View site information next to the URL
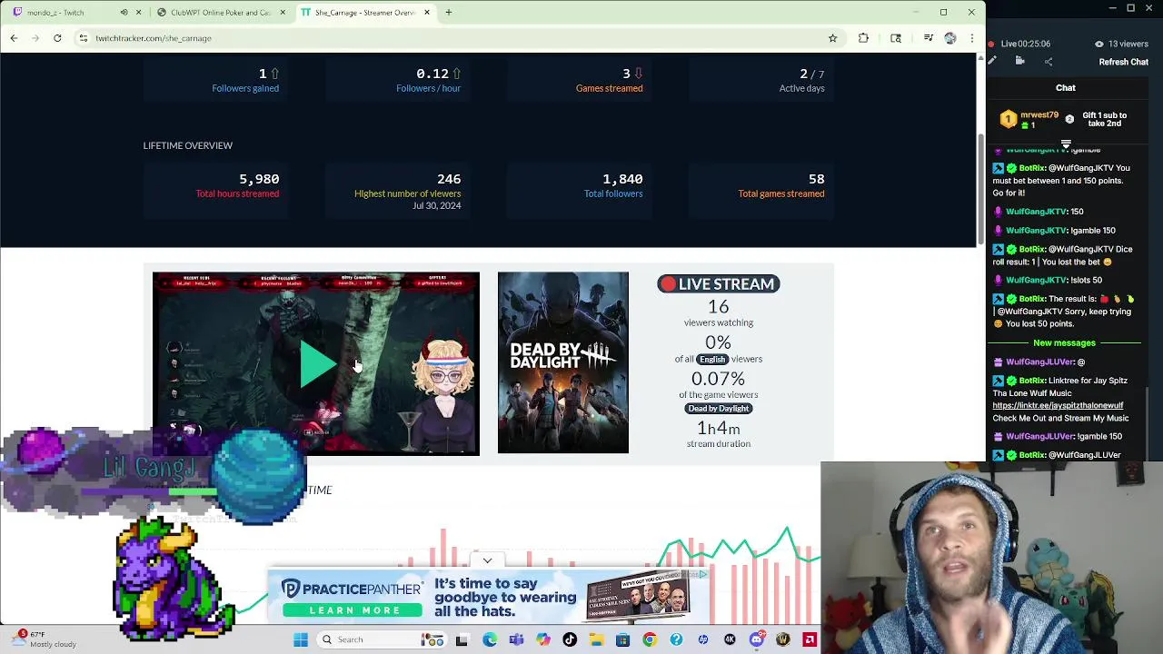The height and width of the screenshot is (654, 1163). [x=83, y=38]
